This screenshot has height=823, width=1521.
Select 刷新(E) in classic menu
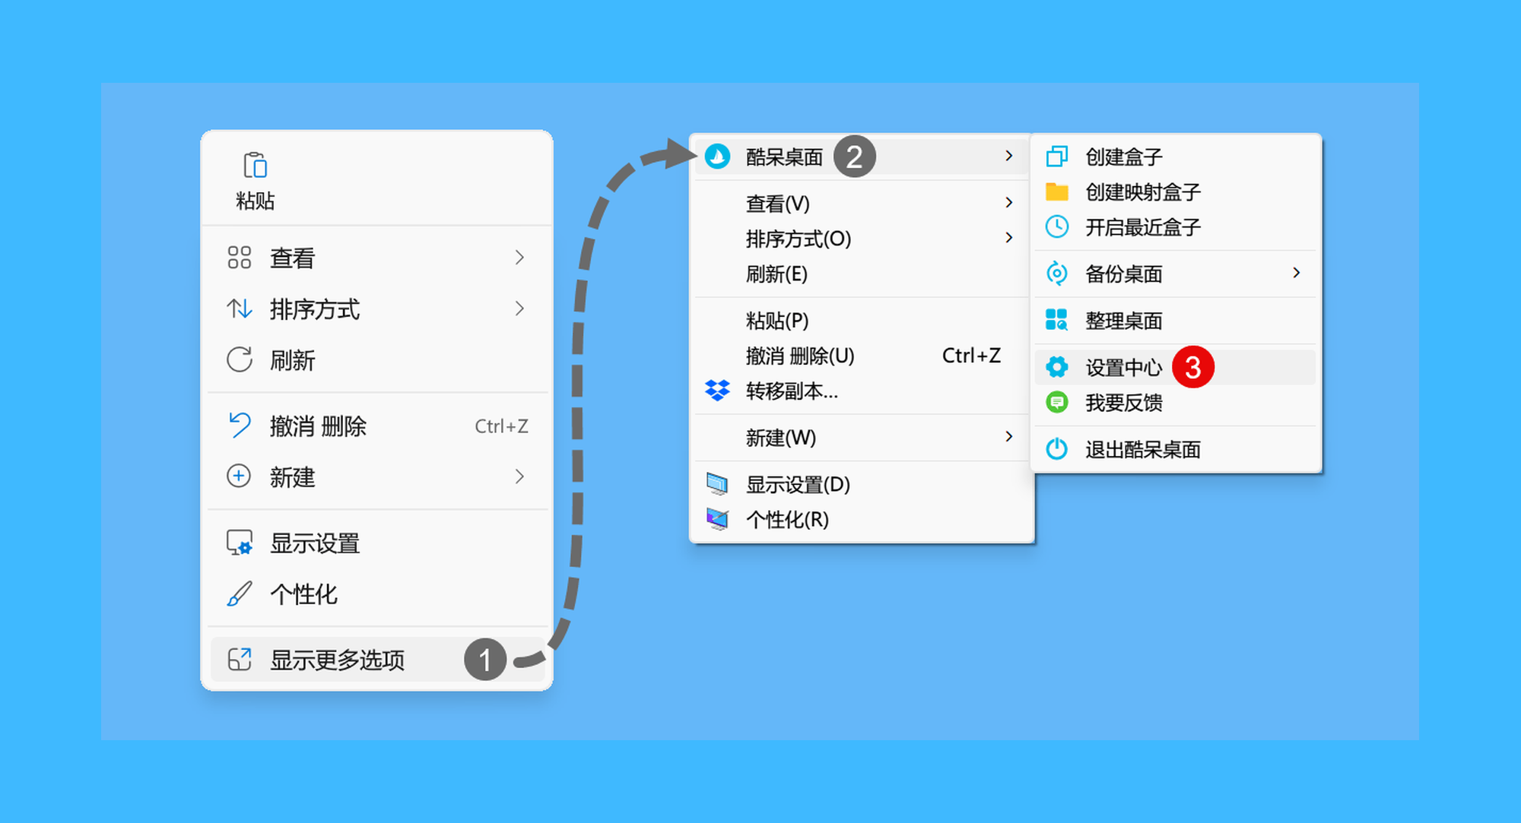(x=862, y=274)
